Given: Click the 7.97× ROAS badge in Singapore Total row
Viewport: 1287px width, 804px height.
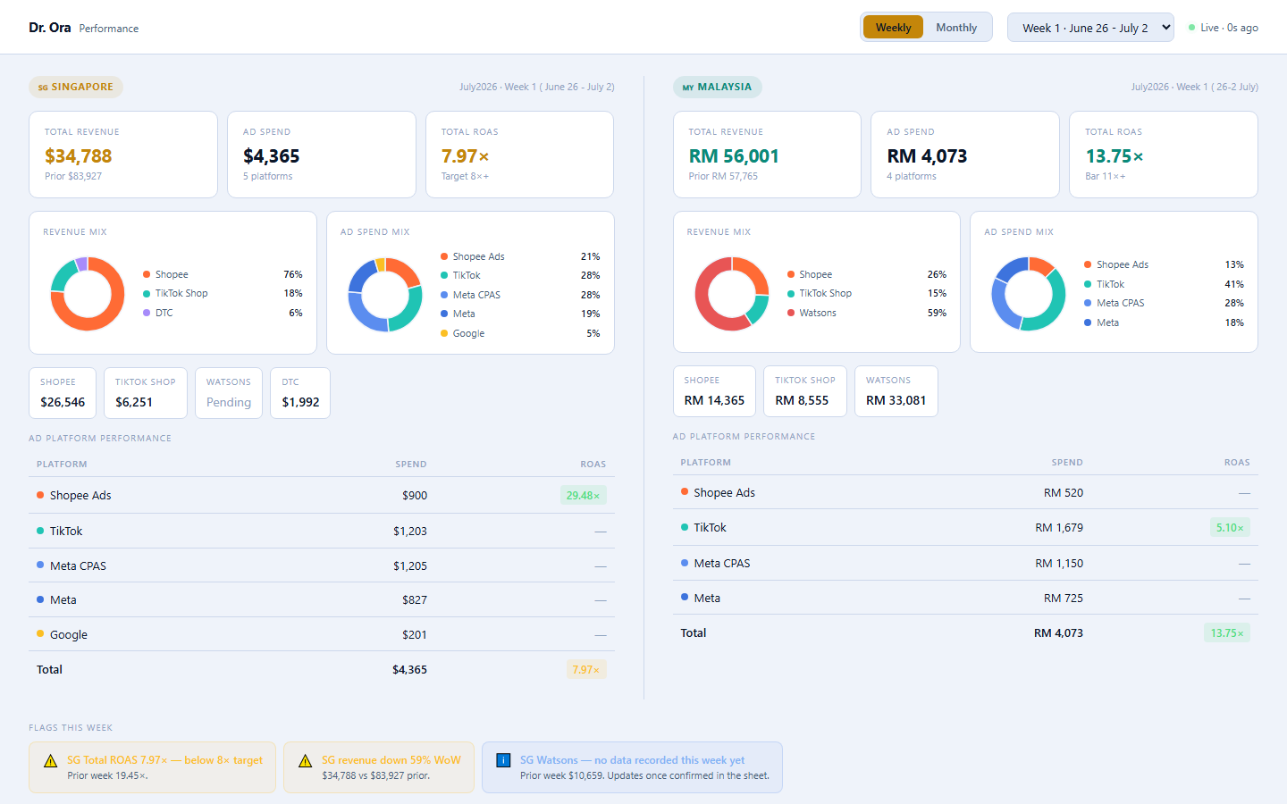Looking at the screenshot, I should point(586,669).
